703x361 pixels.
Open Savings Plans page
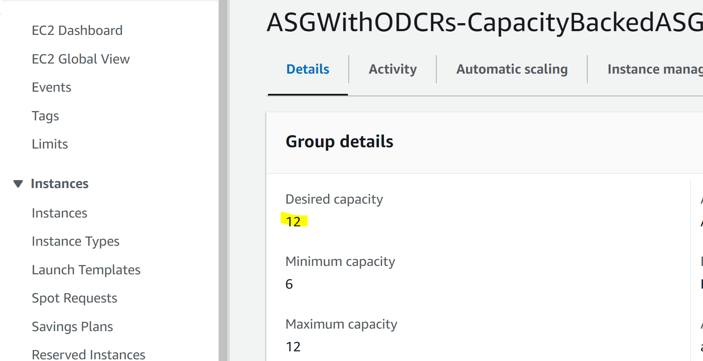coord(72,326)
